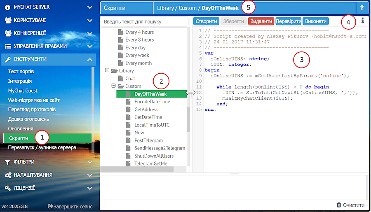This screenshot has height=212, width=371.
Task: Click the Завершити сеанс logout icon
Action: 51,206
